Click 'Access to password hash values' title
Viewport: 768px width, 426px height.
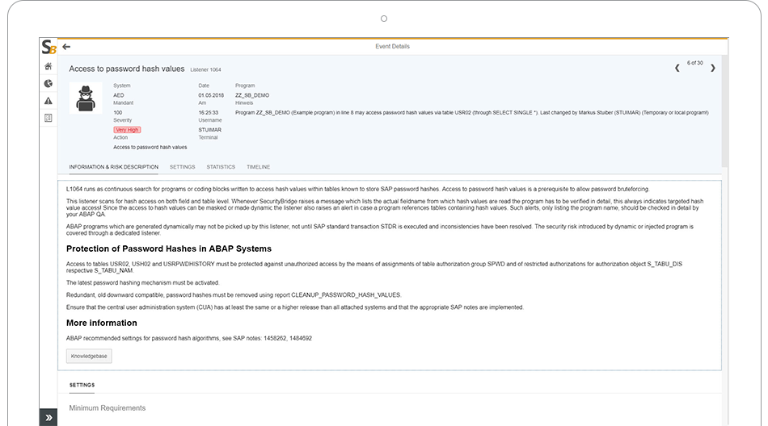click(127, 69)
